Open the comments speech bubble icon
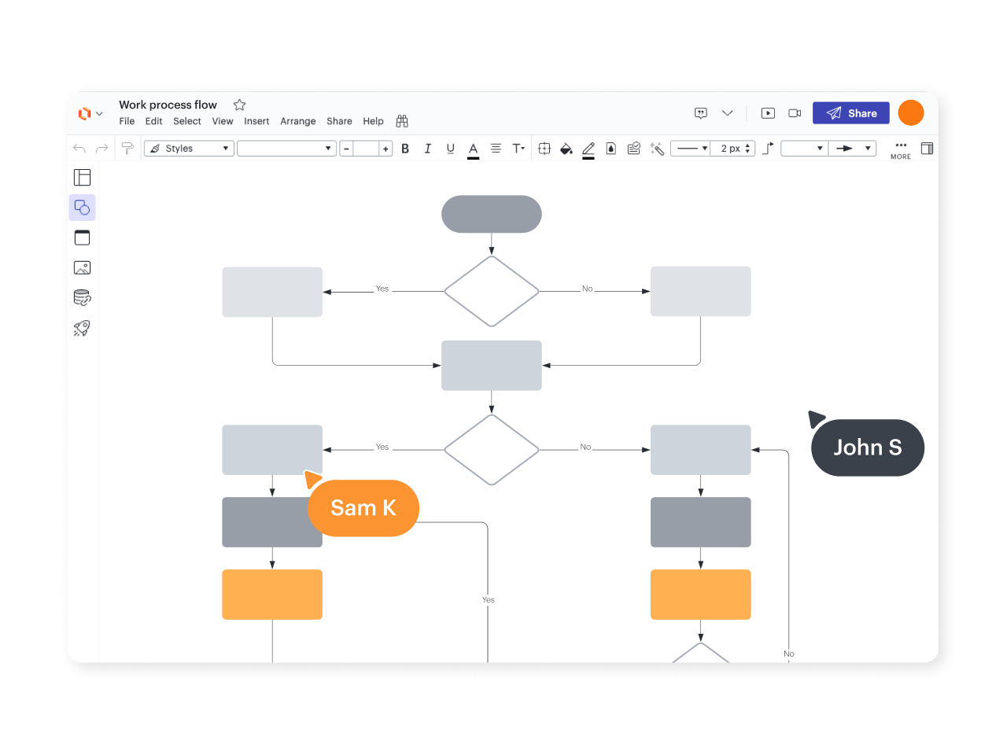The image size is (1007, 755). click(701, 113)
